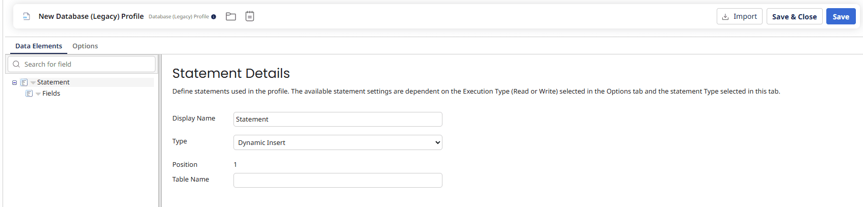Image resolution: width=863 pixels, height=207 pixels.
Task: Open the Statement node dropdown arrow
Action: tap(33, 82)
